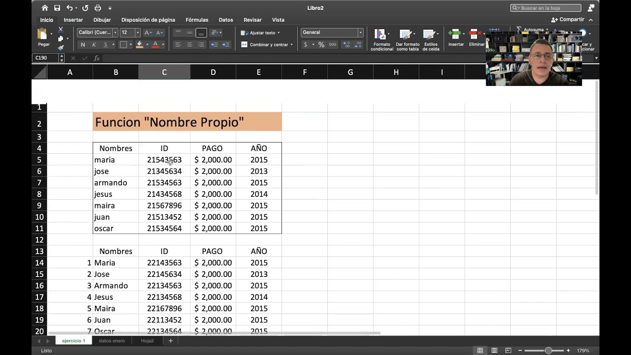Switch to the Hoja2 sheet
Image resolution: width=631 pixels, height=355 pixels.
(147, 341)
